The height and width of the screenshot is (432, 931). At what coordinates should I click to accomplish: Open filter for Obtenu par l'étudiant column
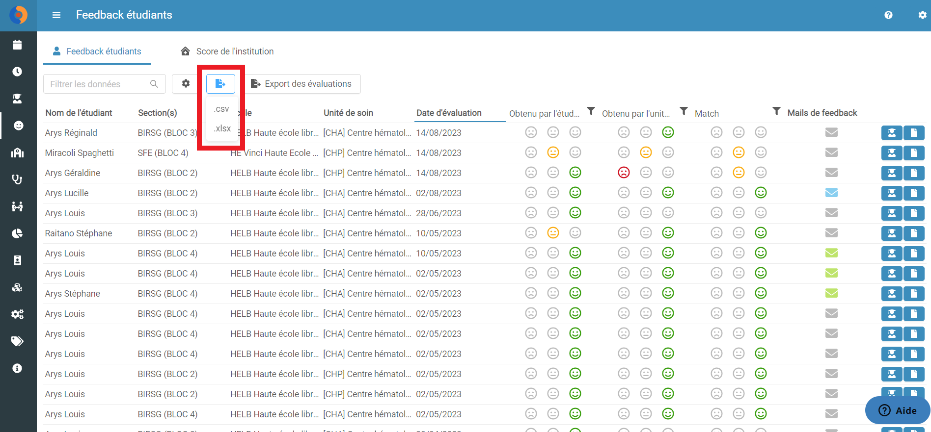pos(591,111)
